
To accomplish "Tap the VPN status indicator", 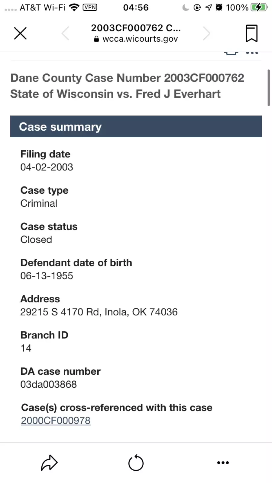I will (x=90, y=7).
